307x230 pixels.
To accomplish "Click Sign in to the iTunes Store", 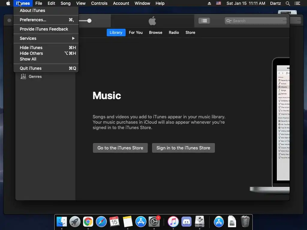I will 183,148.
